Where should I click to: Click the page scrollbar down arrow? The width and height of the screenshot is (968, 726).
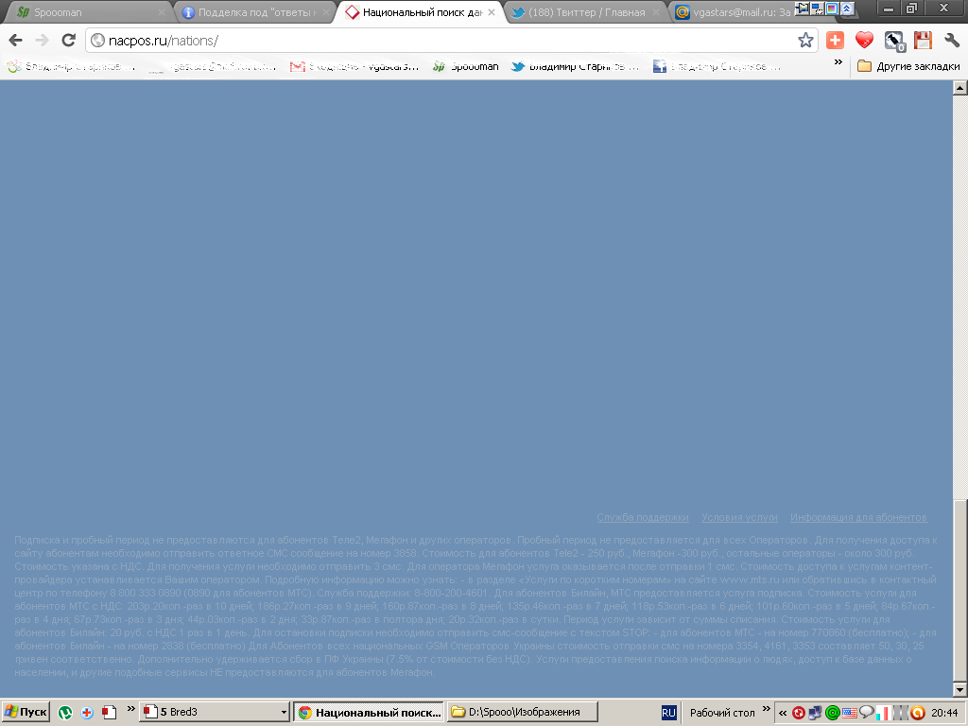[960, 689]
